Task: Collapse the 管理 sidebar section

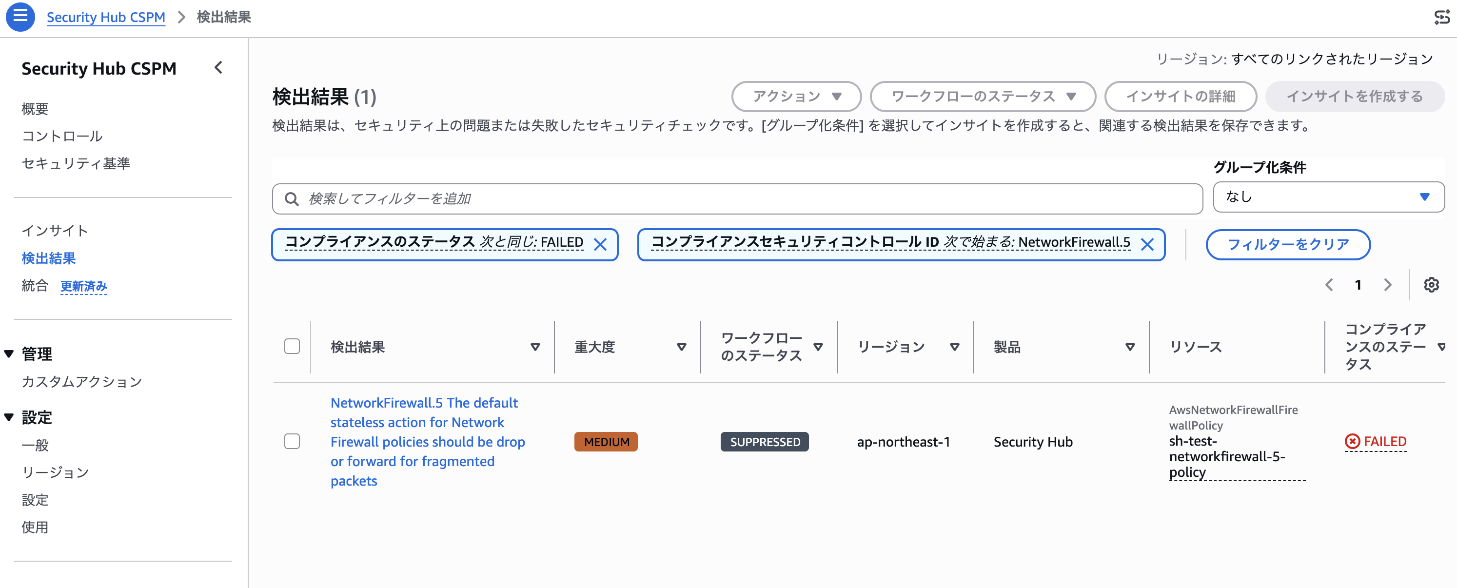Action: coord(9,354)
